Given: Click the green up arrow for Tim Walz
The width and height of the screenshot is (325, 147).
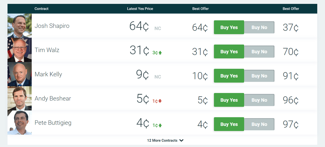Looking at the screenshot, I should coord(160,53).
